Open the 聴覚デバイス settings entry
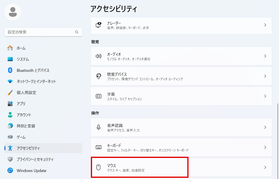 coord(181,76)
